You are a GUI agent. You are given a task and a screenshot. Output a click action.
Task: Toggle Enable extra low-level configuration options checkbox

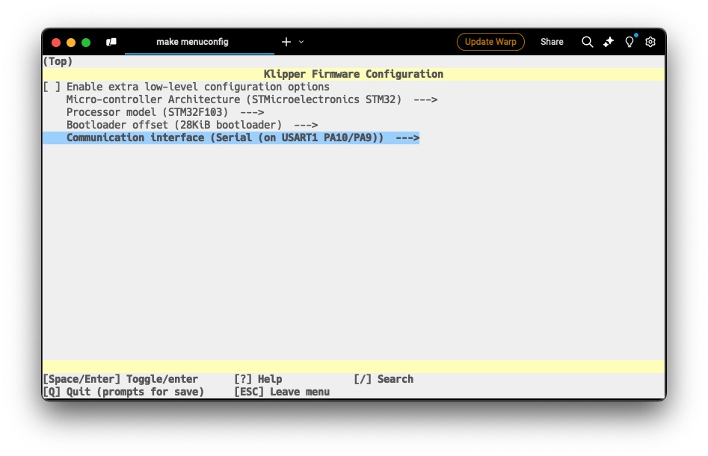click(52, 87)
